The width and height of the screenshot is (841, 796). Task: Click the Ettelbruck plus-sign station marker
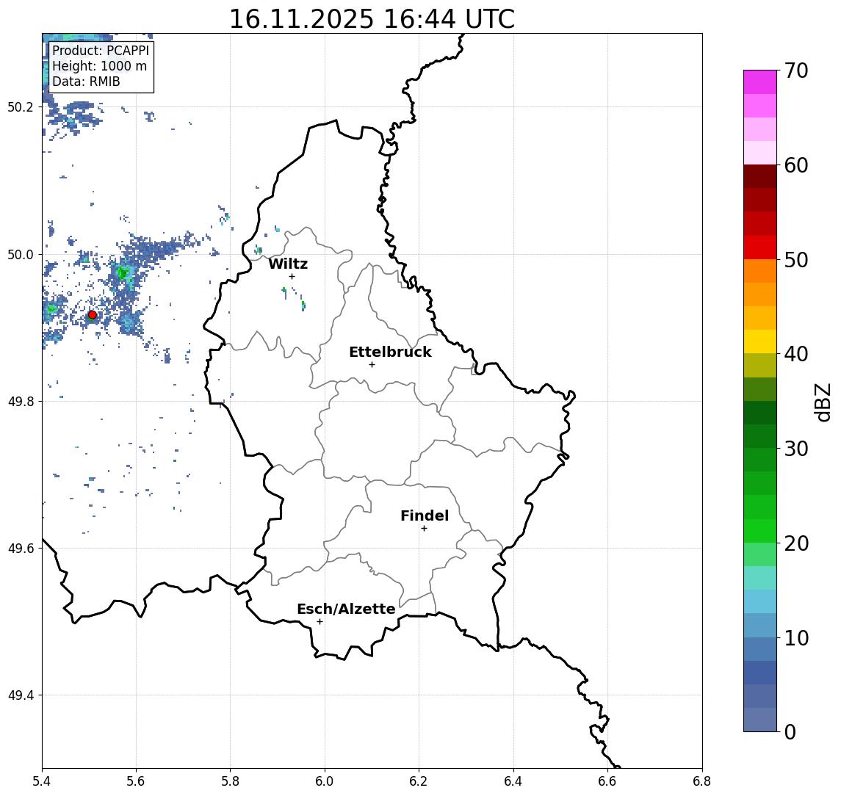tap(372, 365)
